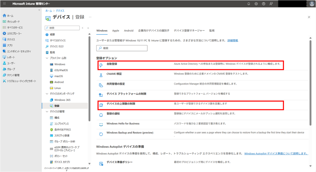Image resolution: width=316 pixels, height=172 pixels.
Task: Click the CNAME 検証 flask icon
Action: click(101, 75)
